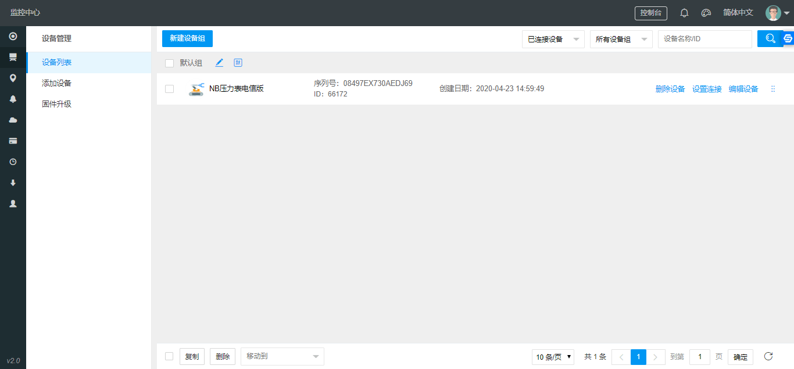Image resolution: width=794 pixels, height=369 pixels.
Task: Open the 已连接设备 filter dropdown
Action: tap(552, 39)
